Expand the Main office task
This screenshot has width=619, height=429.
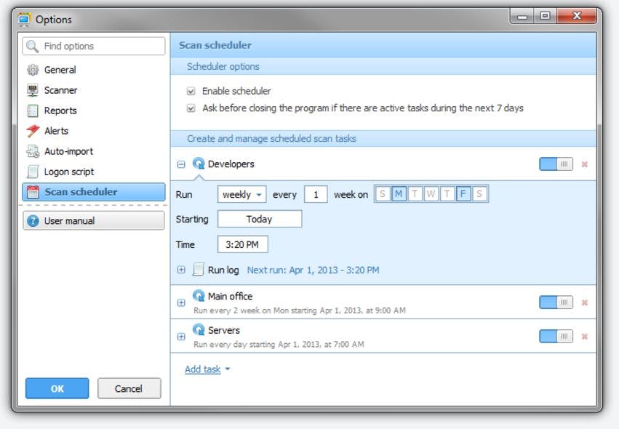point(181,302)
